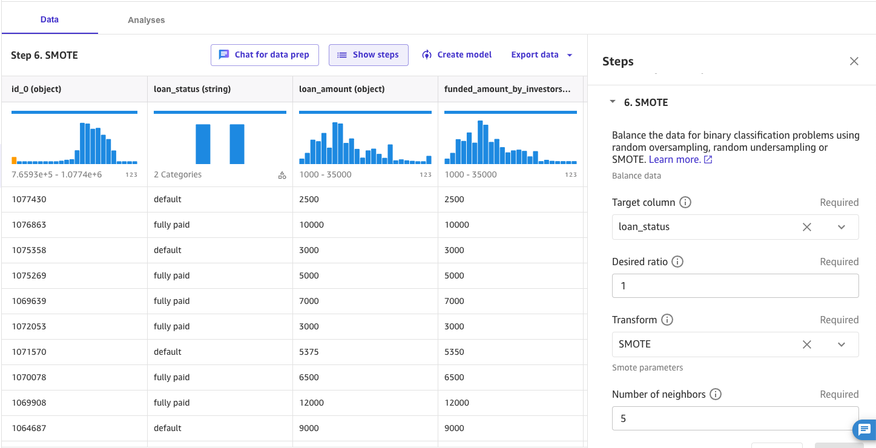Expand the Target column dropdown arrow

pyautogui.click(x=841, y=227)
